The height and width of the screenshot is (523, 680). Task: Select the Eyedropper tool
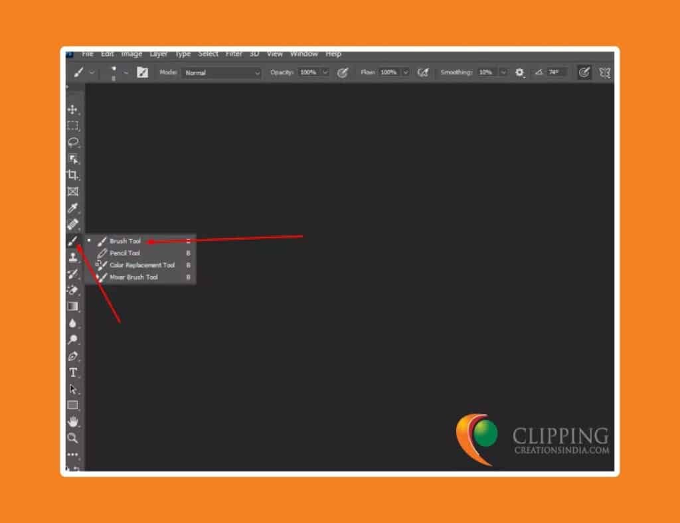[x=74, y=208]
